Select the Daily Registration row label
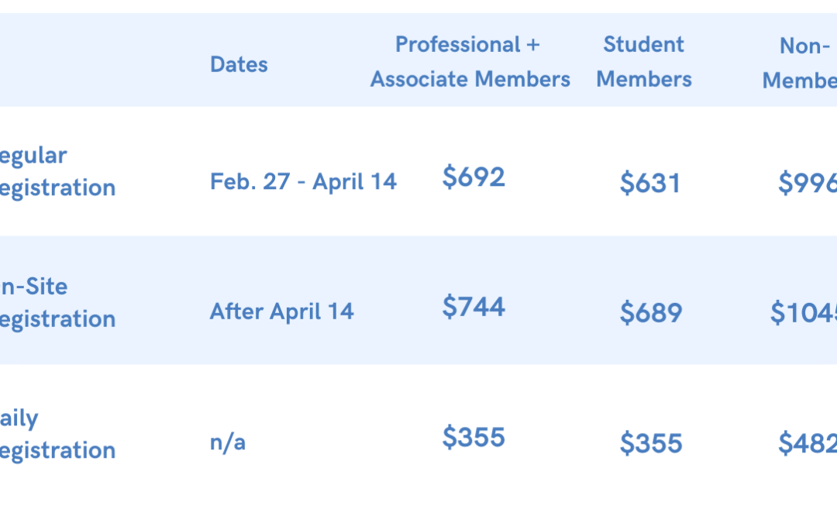This screenshot has height=523, width=837. point(57,435)
